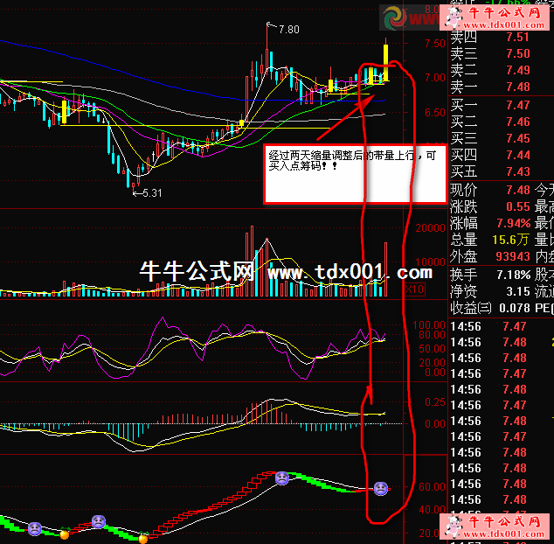
Task: Select the 买四 7.44 bid row
Action: (x=490, y=156)
